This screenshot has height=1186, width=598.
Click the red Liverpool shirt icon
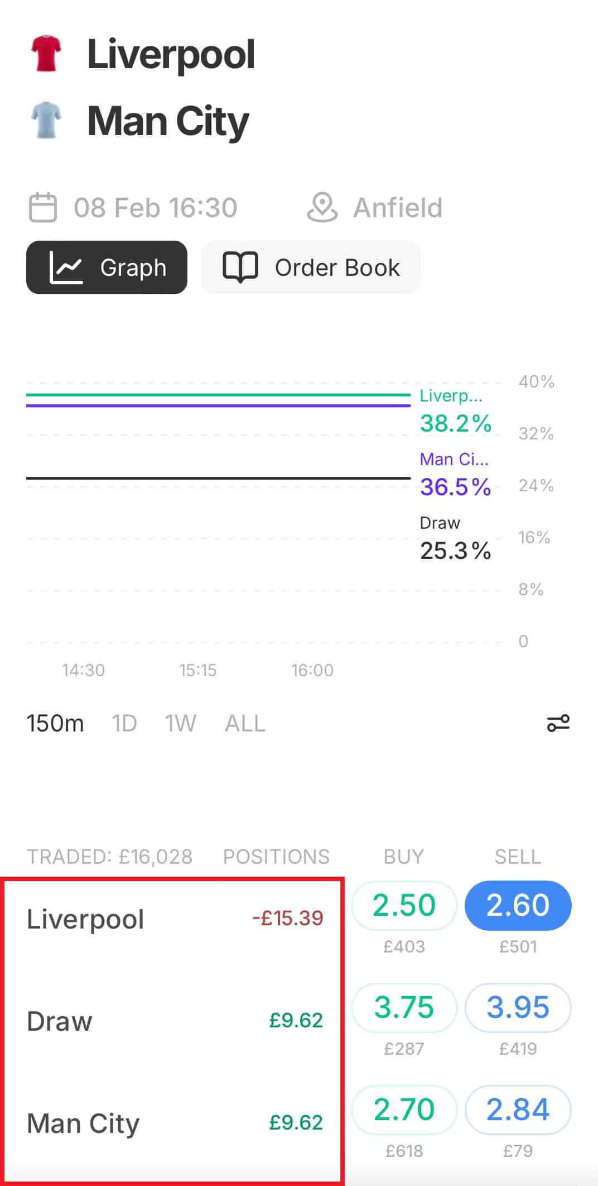click(46, 54)
